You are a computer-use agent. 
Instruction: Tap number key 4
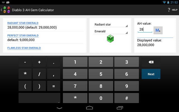(x=75, y=74)
